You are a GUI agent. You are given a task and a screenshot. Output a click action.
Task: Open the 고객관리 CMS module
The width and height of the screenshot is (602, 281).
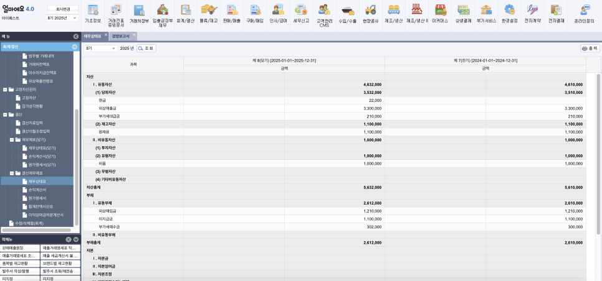325,11
